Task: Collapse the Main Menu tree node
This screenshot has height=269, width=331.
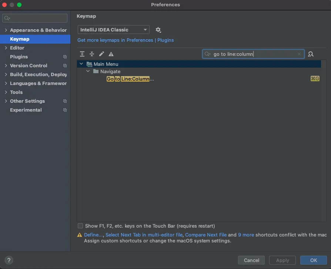Action: (x=81, y=64)
